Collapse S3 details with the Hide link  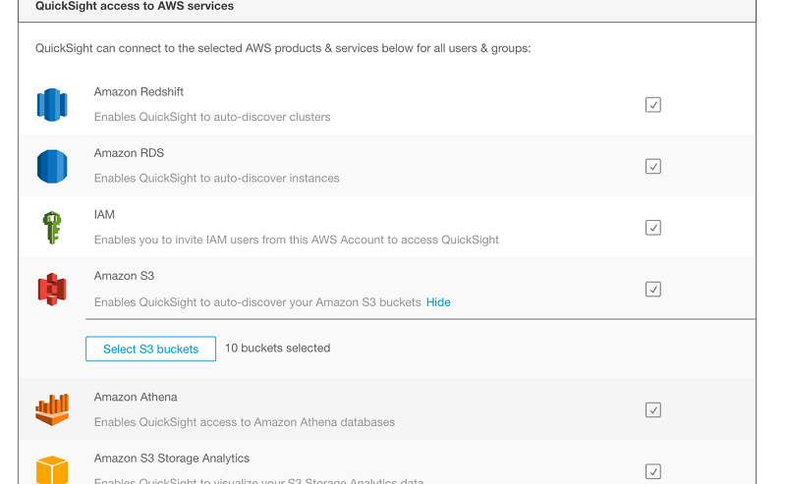[438, 302]
